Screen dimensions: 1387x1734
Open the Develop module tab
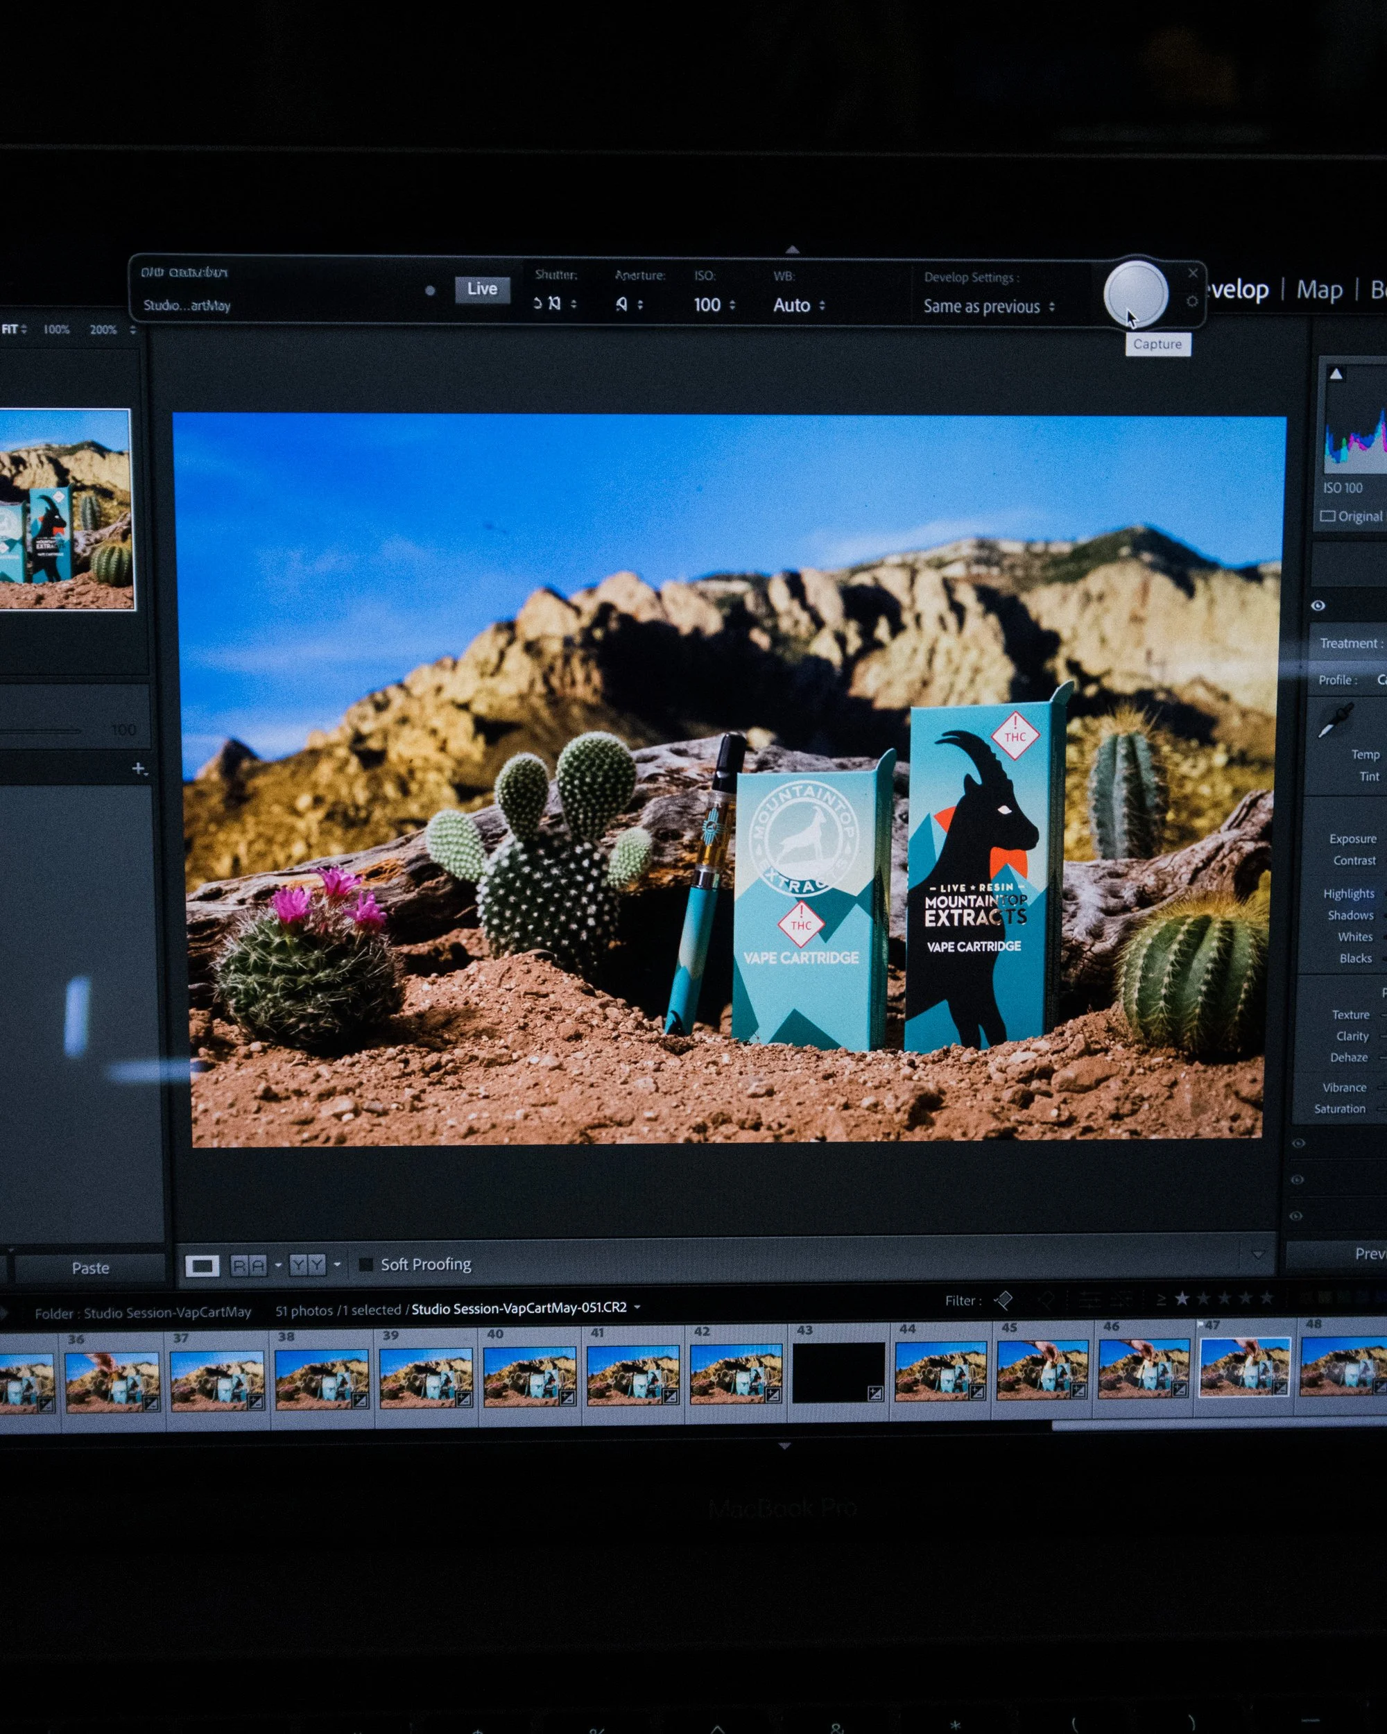1239,289
